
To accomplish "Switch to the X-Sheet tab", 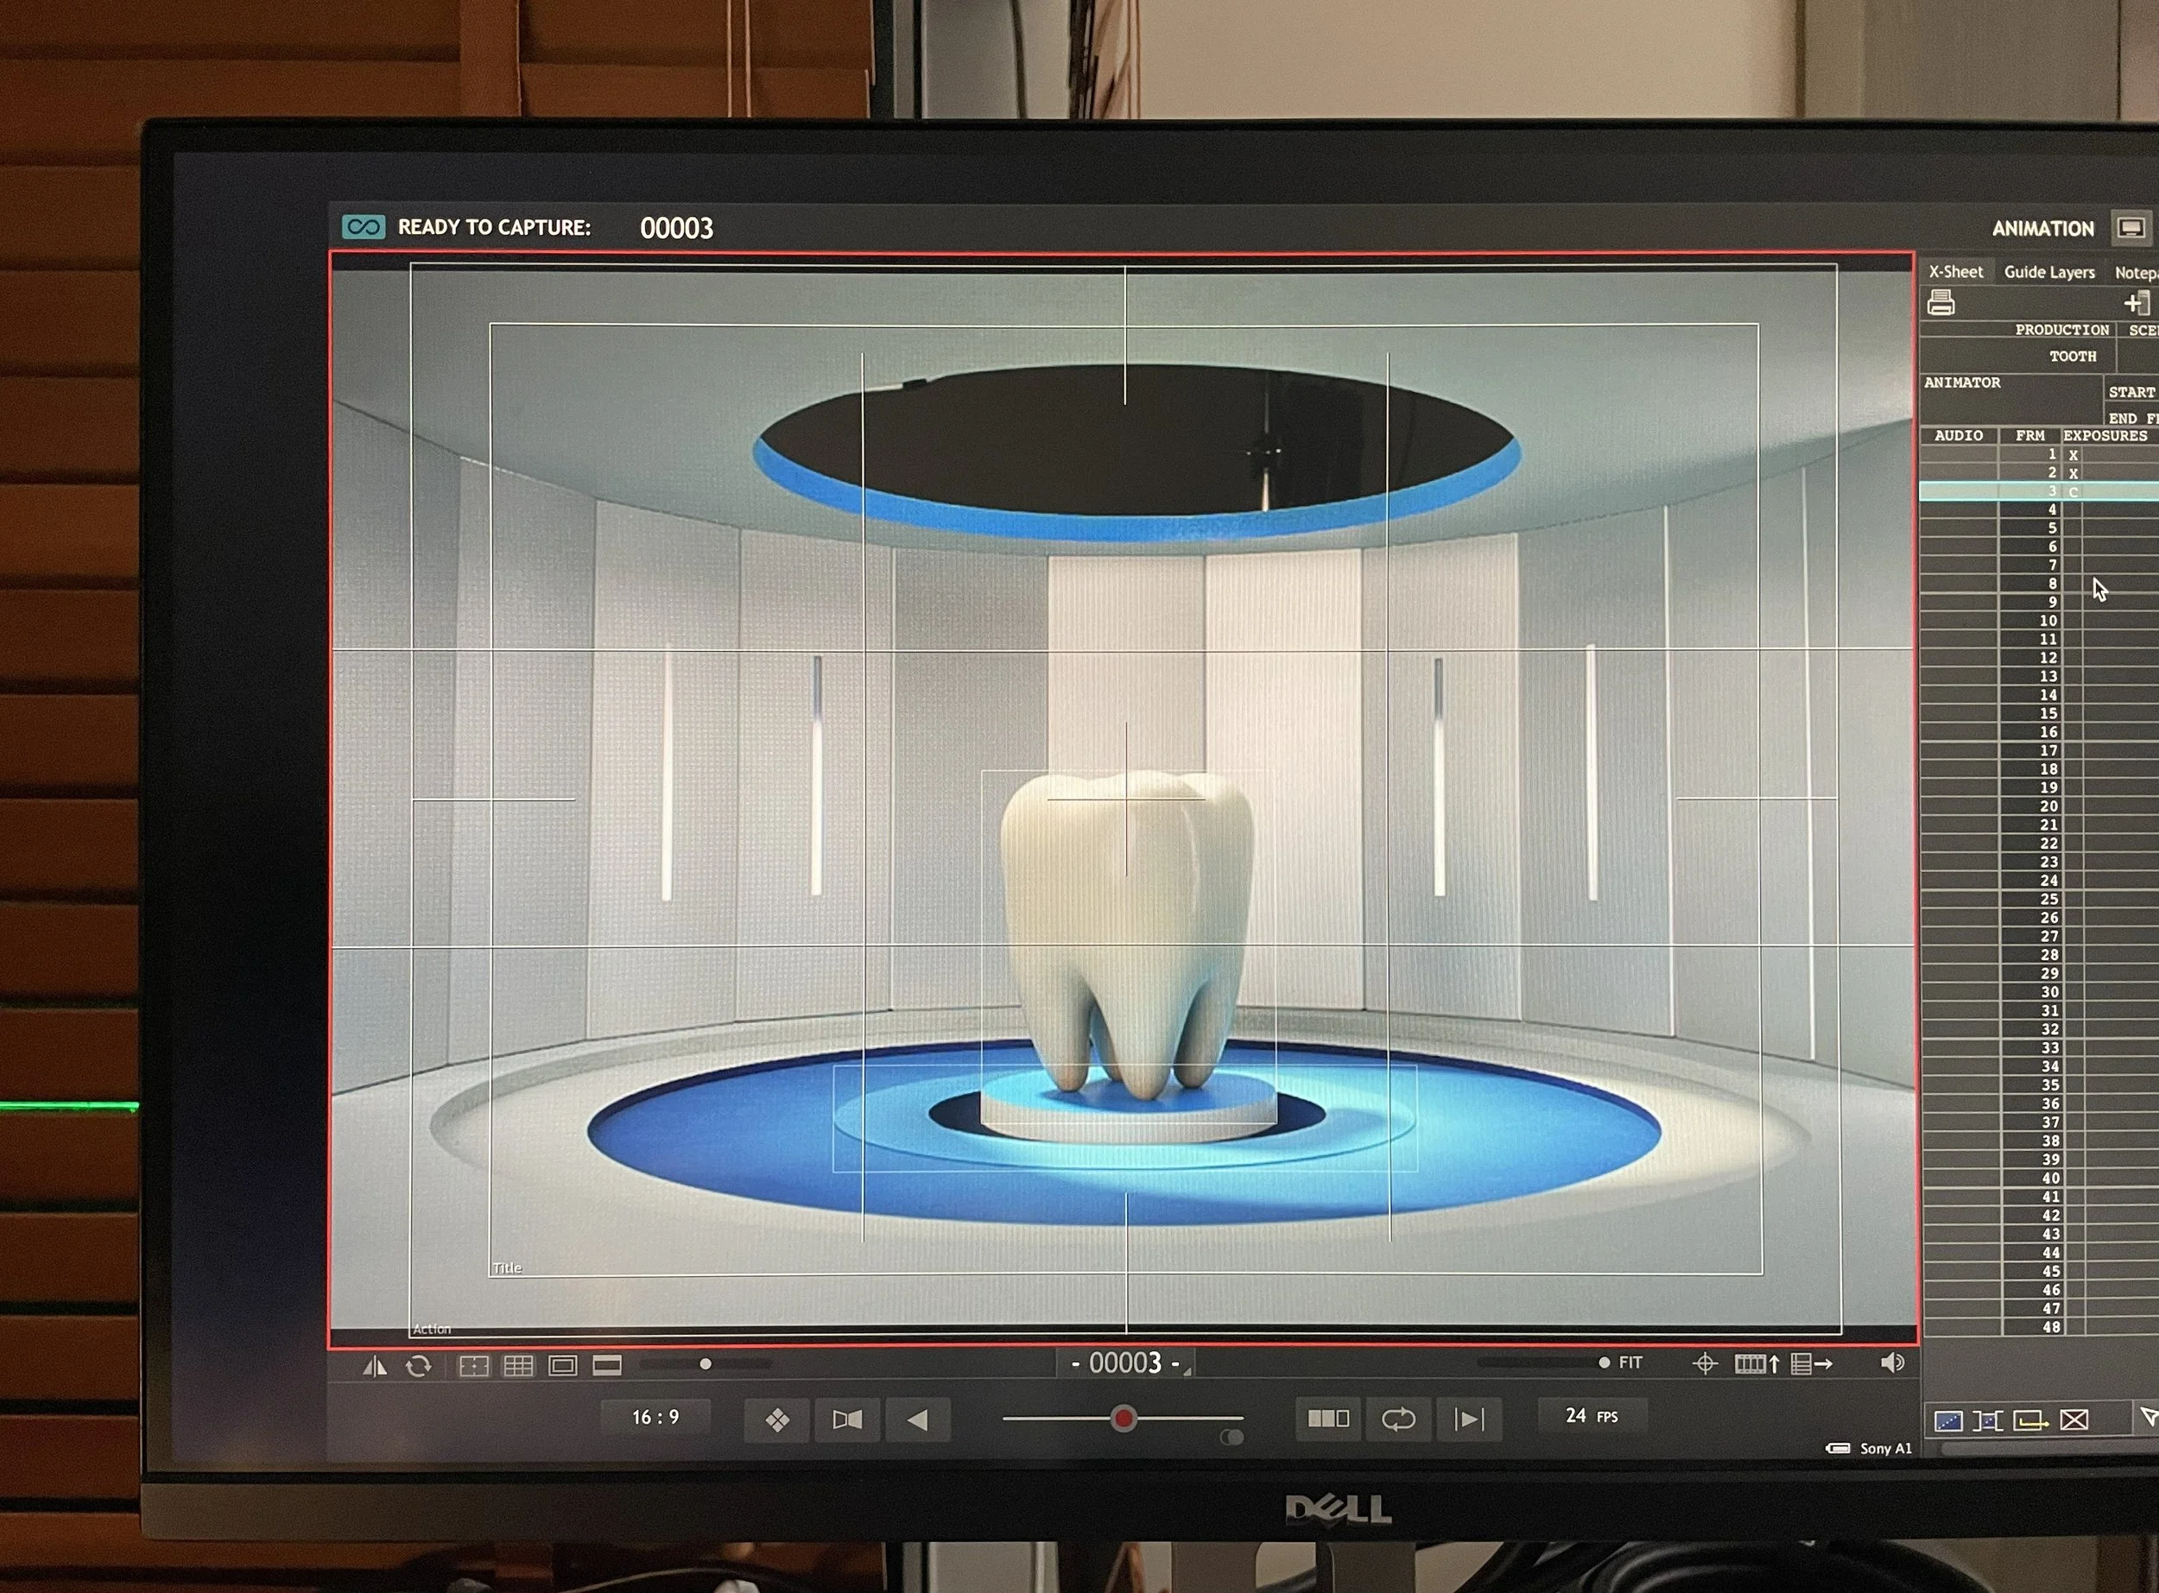I will click(1955, 272).
